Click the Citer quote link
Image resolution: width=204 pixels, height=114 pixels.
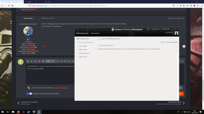coord(45,46)
